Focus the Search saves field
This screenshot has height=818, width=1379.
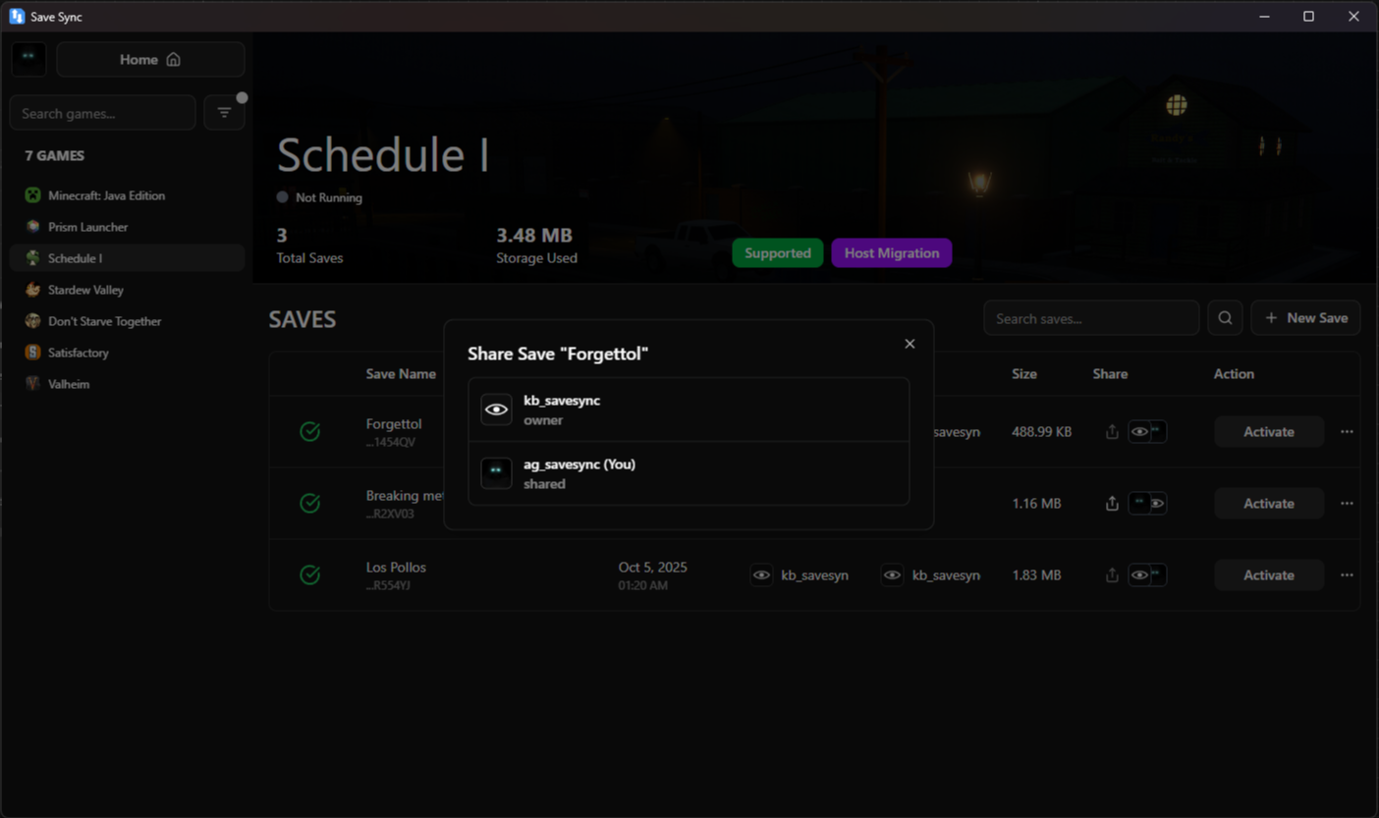pos(1091,318)
